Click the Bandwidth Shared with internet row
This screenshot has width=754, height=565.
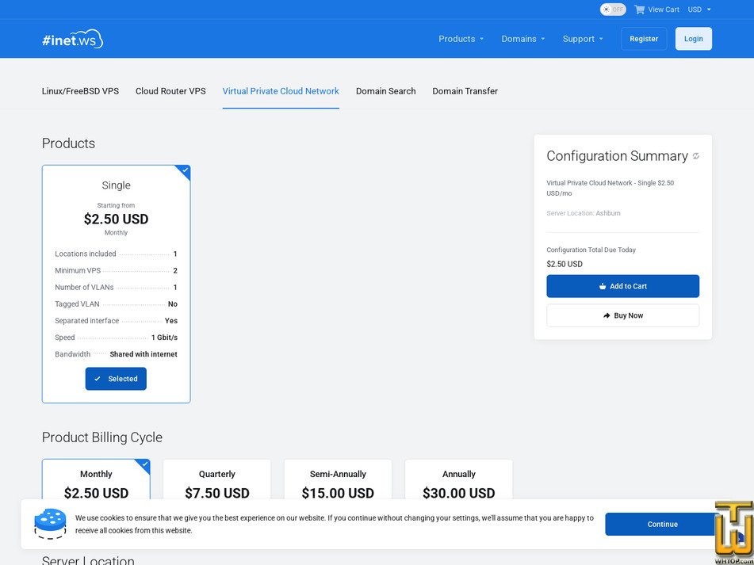(x=116, y=354)
